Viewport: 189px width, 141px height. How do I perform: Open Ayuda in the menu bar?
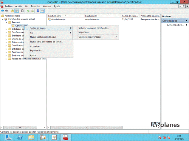(x=57, y=6)
